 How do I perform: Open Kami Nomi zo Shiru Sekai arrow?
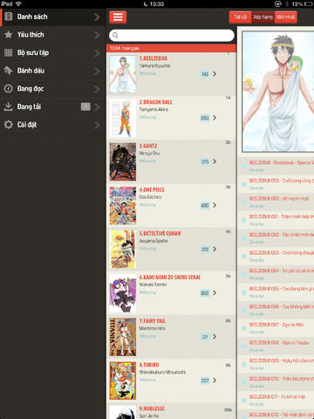(215, 292)
